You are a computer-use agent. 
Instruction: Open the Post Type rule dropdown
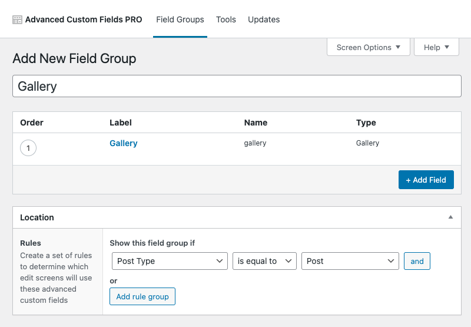click(x=170, y=261)
